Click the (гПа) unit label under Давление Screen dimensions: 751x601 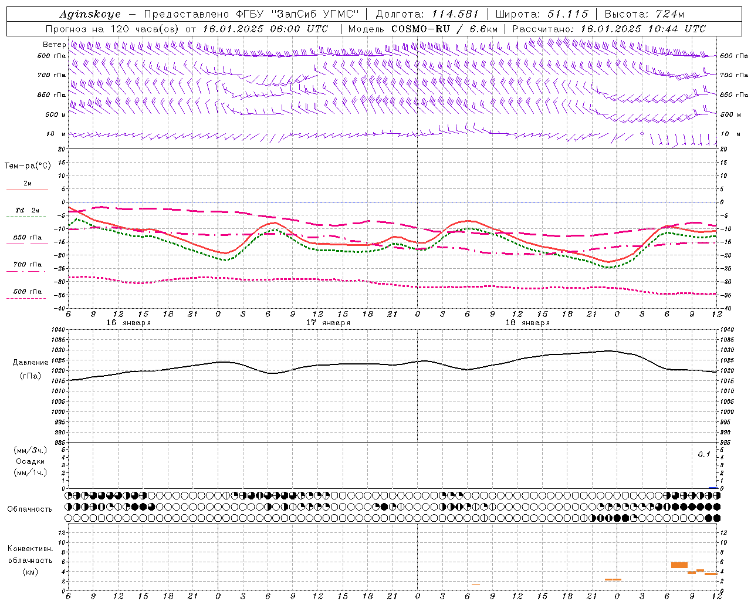click(x=30, y=376)
